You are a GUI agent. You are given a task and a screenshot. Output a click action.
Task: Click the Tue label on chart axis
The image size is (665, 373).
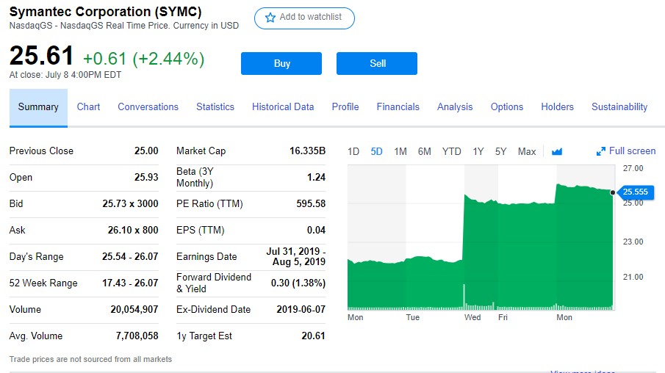[x=413, y=317]
